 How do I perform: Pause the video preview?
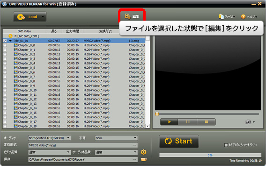coord(188,122)
